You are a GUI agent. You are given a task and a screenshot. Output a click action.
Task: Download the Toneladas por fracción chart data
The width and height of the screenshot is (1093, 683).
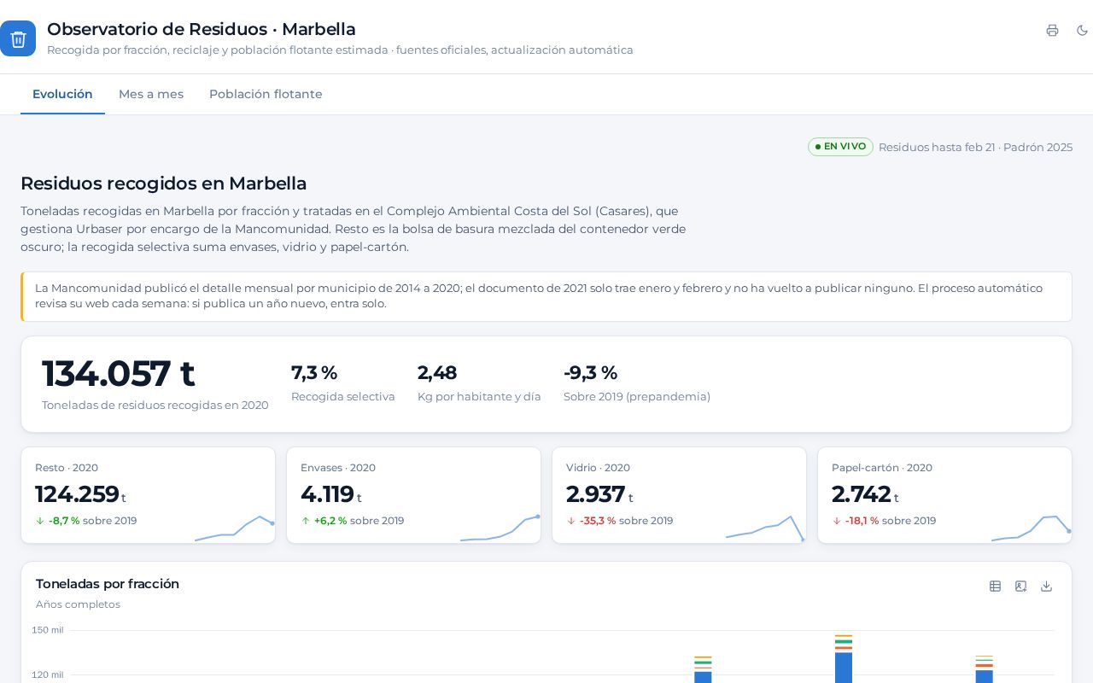tap(1046, 587)
